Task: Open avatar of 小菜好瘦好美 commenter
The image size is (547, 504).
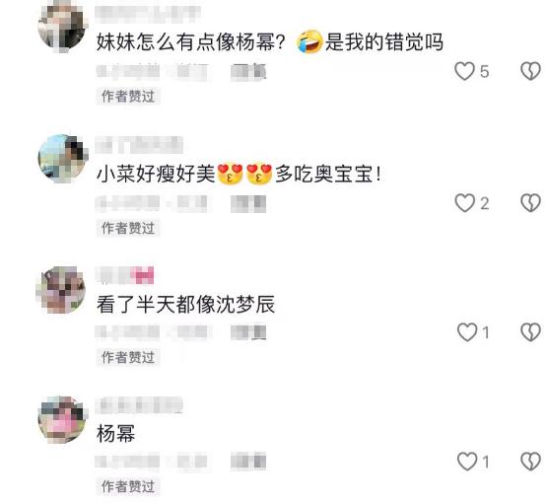Action: [x=62, y=159]
